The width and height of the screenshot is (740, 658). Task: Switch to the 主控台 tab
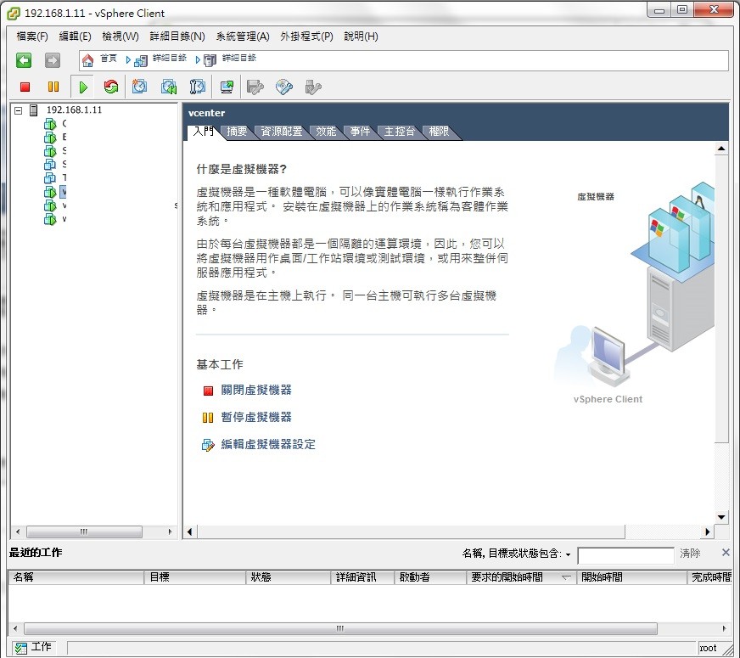pos(399,132)
